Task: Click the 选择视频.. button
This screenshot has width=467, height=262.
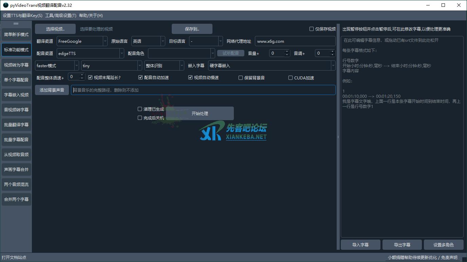Action: [x=55, y=29]
